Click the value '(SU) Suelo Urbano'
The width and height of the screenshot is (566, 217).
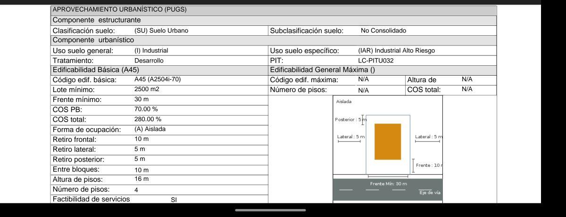pyautogui.click(x=161, y=31)
